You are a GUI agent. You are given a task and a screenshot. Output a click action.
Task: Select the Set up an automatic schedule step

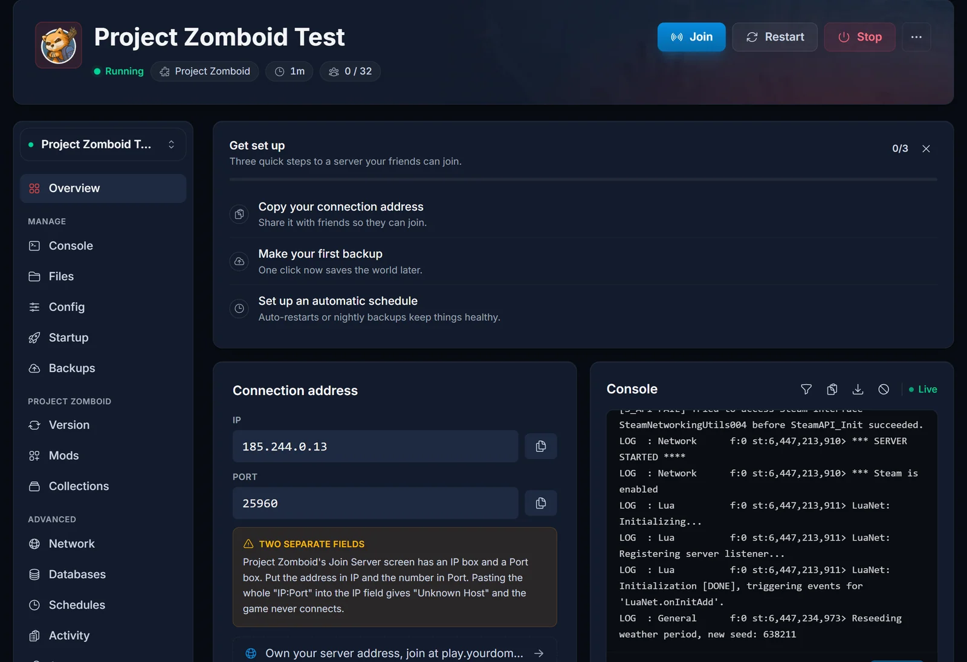[x=583, y=309]
